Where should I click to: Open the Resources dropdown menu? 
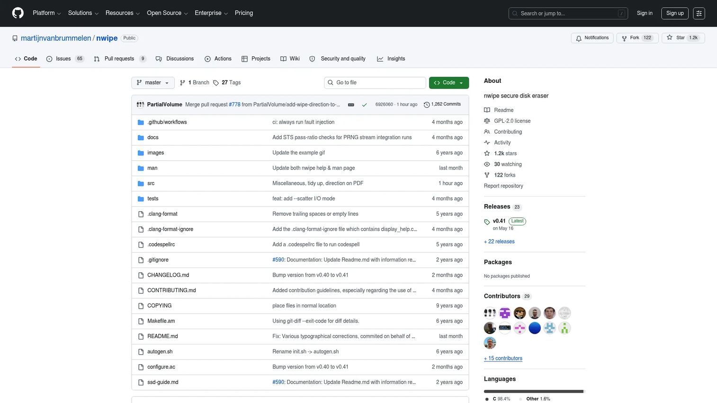coord(122,13)
